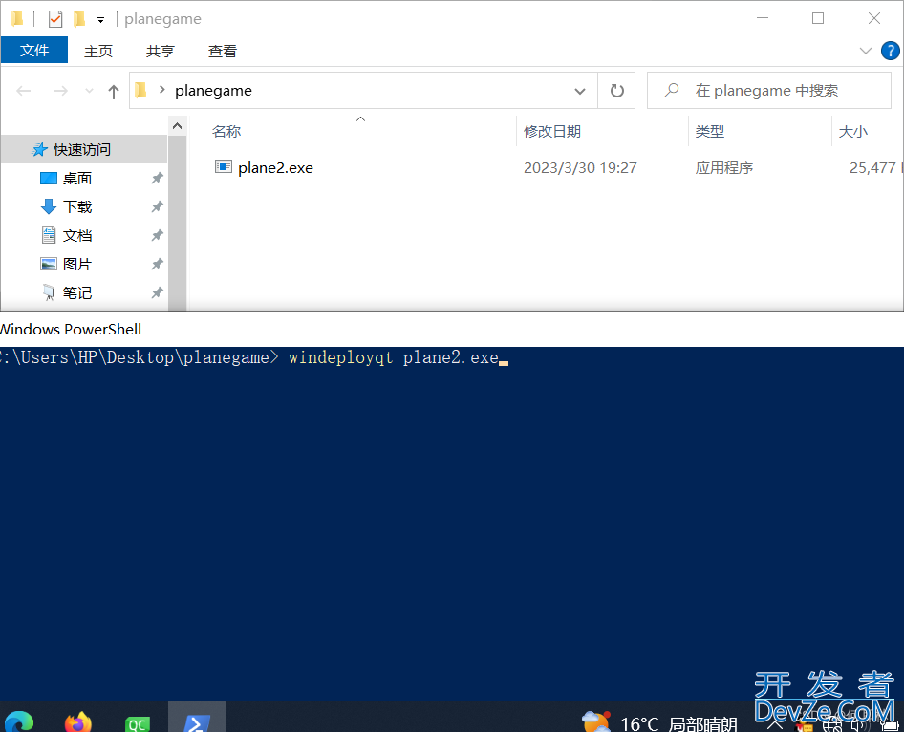Viewport: 904px width, 732px height.
Task: Click the navigation pane scroll up arrow
Action: point(177,125)
